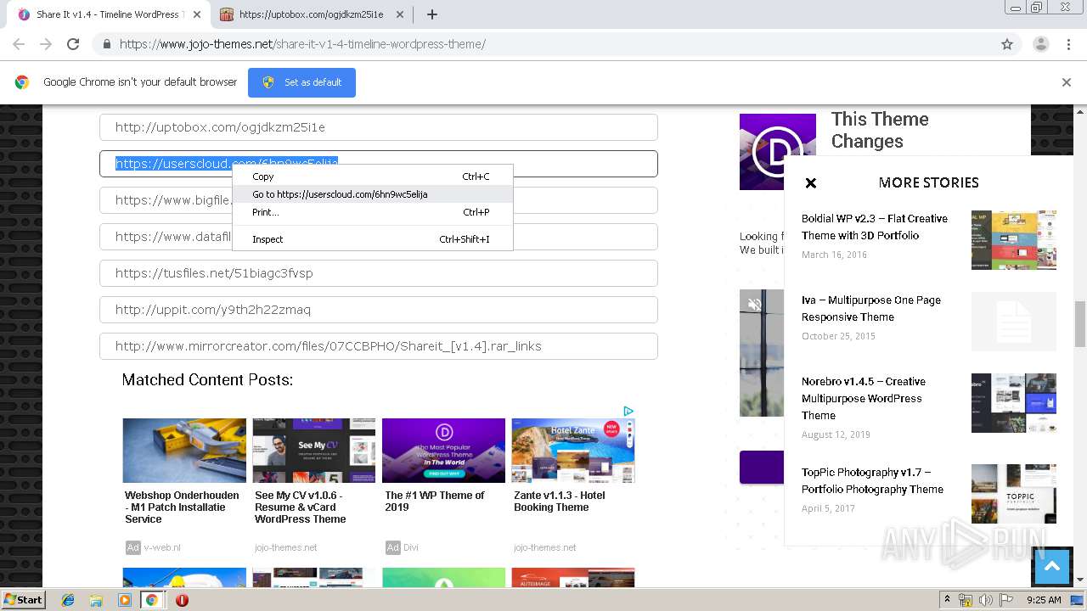This screenshot has width=1087, height=611.
Task: Open the AdChoices icon above matched posts
Action: [x=628, y=411]
